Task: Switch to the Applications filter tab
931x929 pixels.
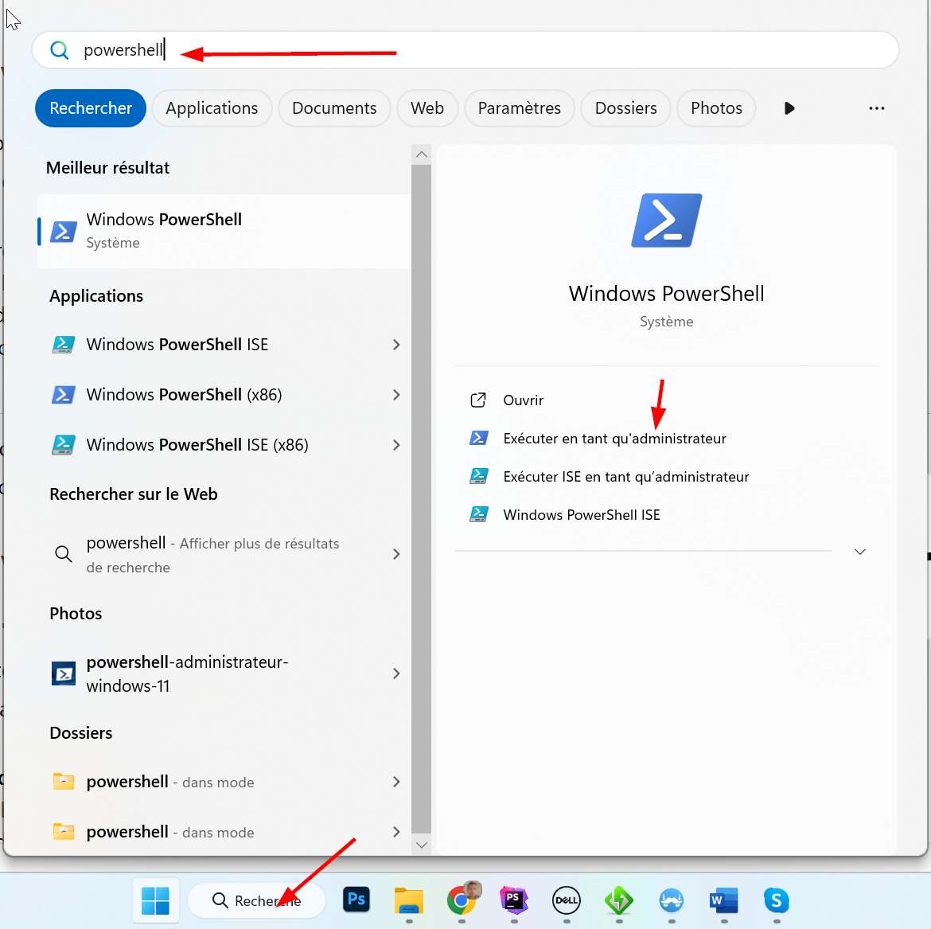Action: 212,108
